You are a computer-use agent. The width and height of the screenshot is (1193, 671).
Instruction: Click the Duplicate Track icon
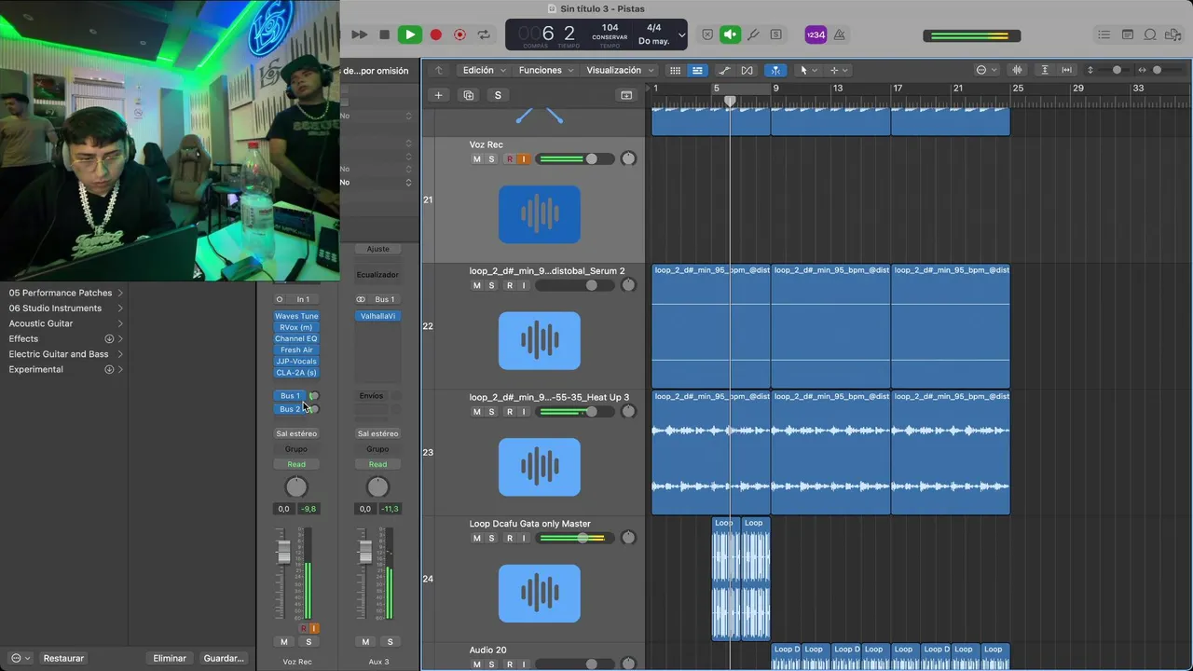468,95
